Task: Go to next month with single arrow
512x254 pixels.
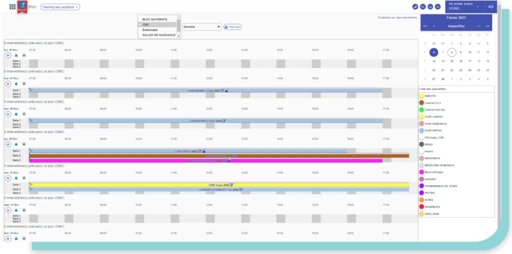Action: (478, 25)
